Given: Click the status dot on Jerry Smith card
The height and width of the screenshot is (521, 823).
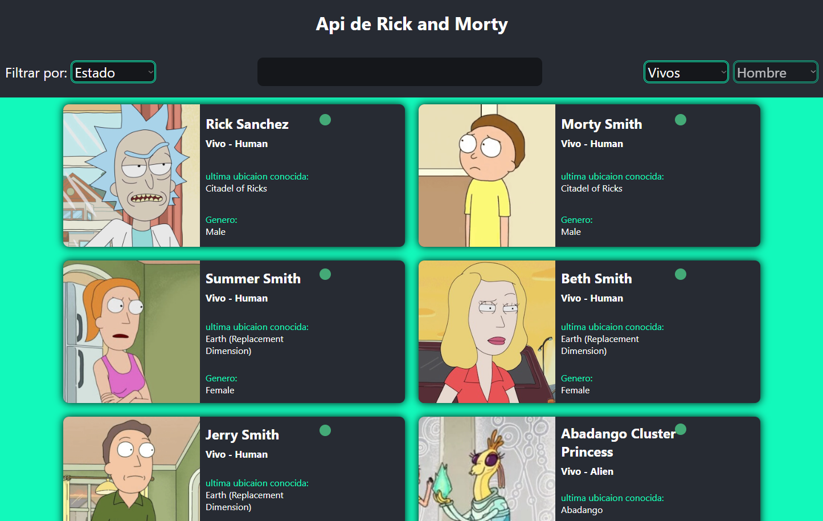Looking at the screenshot, I should point(325,430).
